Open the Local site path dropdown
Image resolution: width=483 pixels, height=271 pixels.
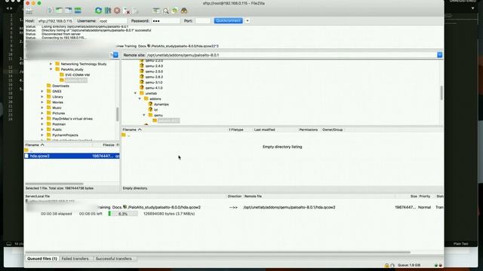tap(115, 55)
